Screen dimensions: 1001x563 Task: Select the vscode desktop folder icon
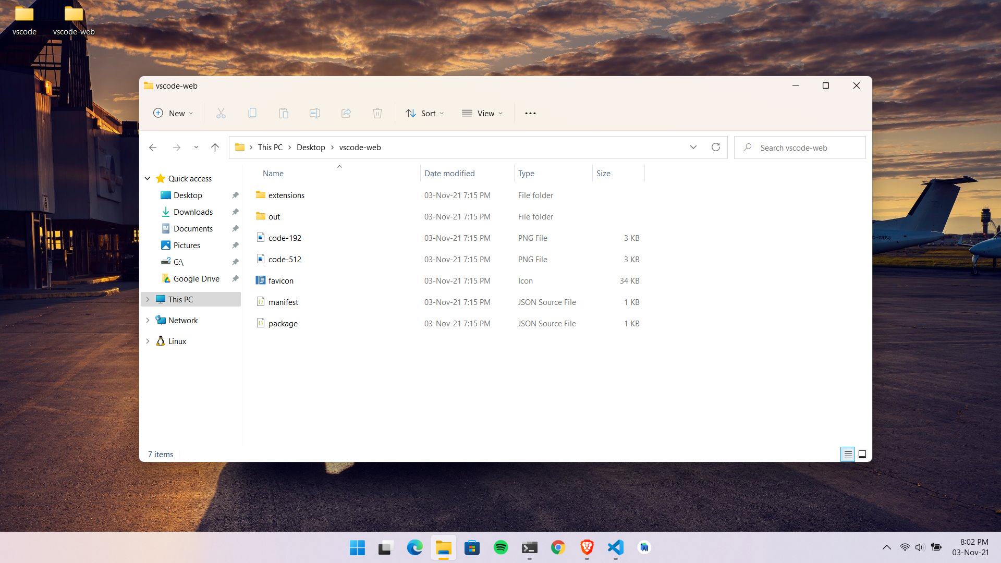[25, 20]
